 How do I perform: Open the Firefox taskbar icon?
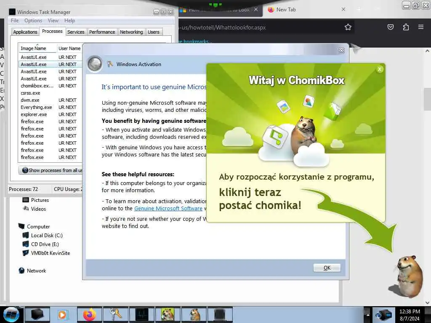[89, 315]
